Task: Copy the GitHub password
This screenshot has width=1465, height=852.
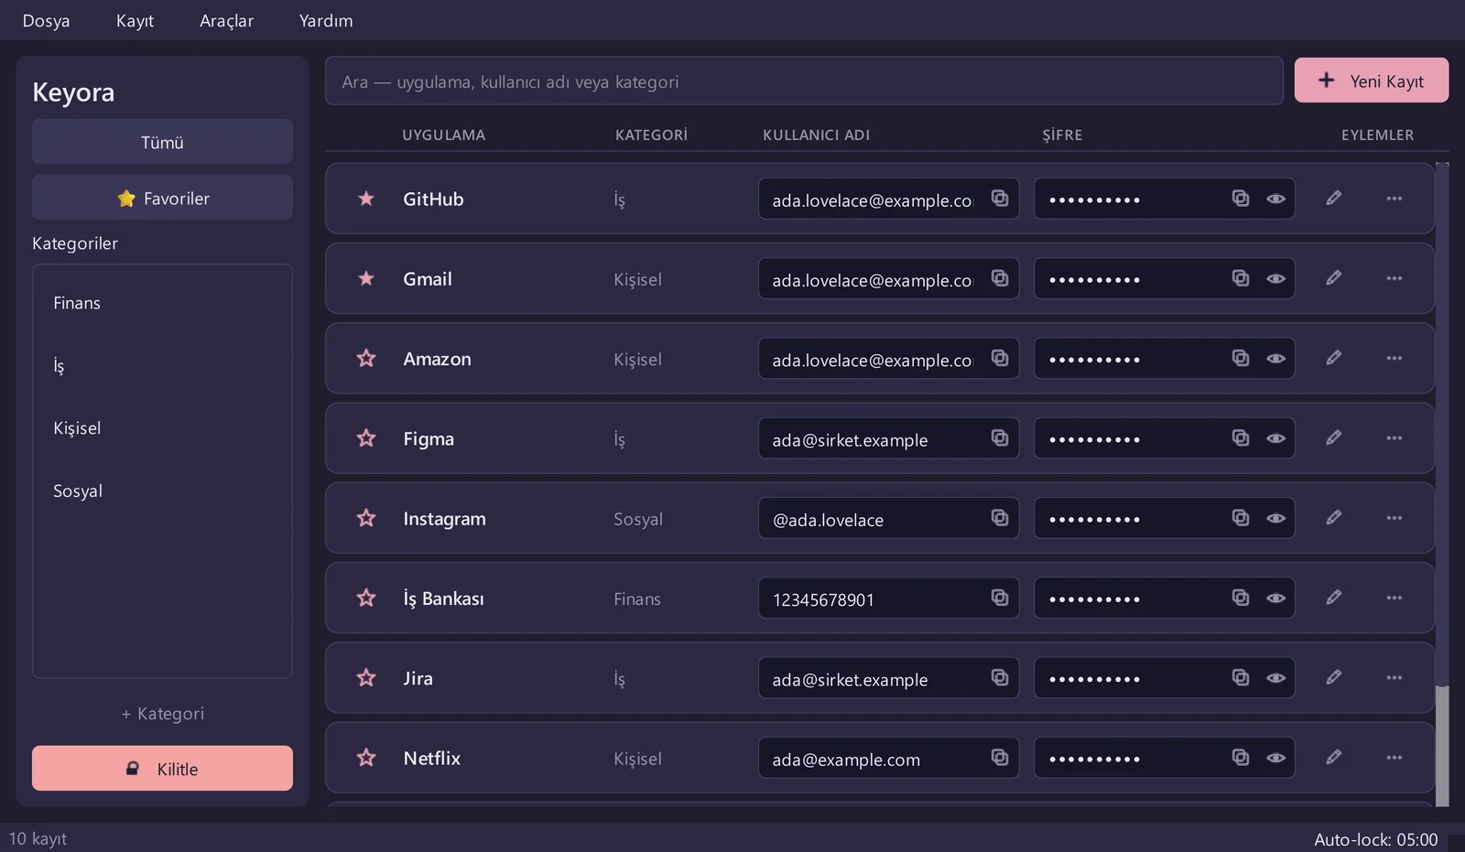Action: pyautogui.click(x=1240, y=199)
